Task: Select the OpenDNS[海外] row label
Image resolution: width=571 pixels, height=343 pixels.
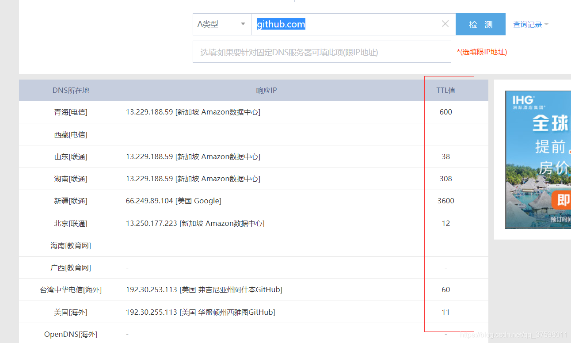Action: coord(71,334)
